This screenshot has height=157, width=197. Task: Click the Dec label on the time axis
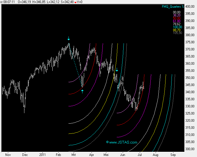click(25, 154)
